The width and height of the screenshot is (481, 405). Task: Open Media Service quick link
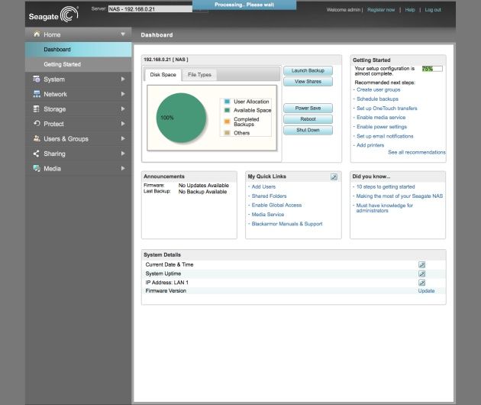(x=268, y=214)
